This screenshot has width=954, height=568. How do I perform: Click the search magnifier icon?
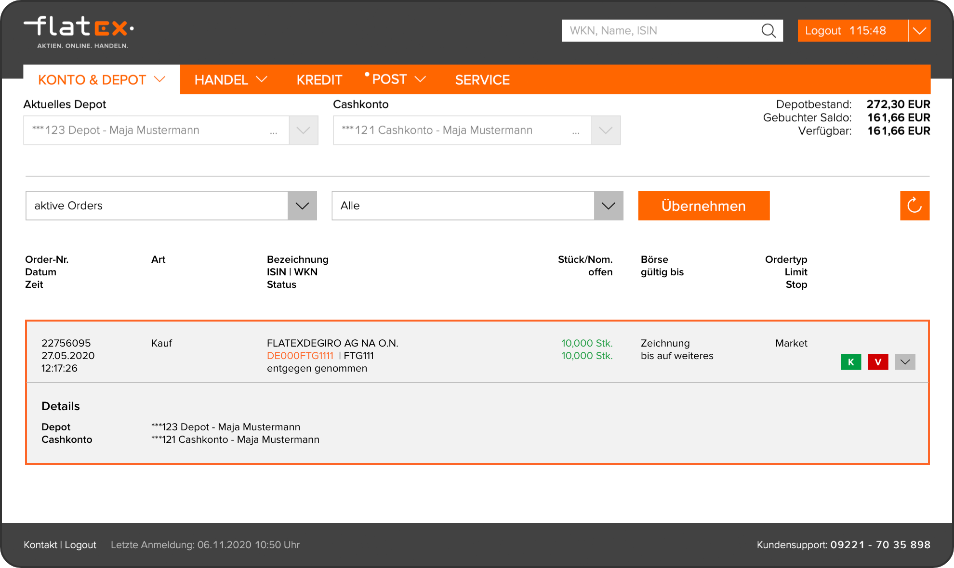pyautogui.click(x=769, y=30)
